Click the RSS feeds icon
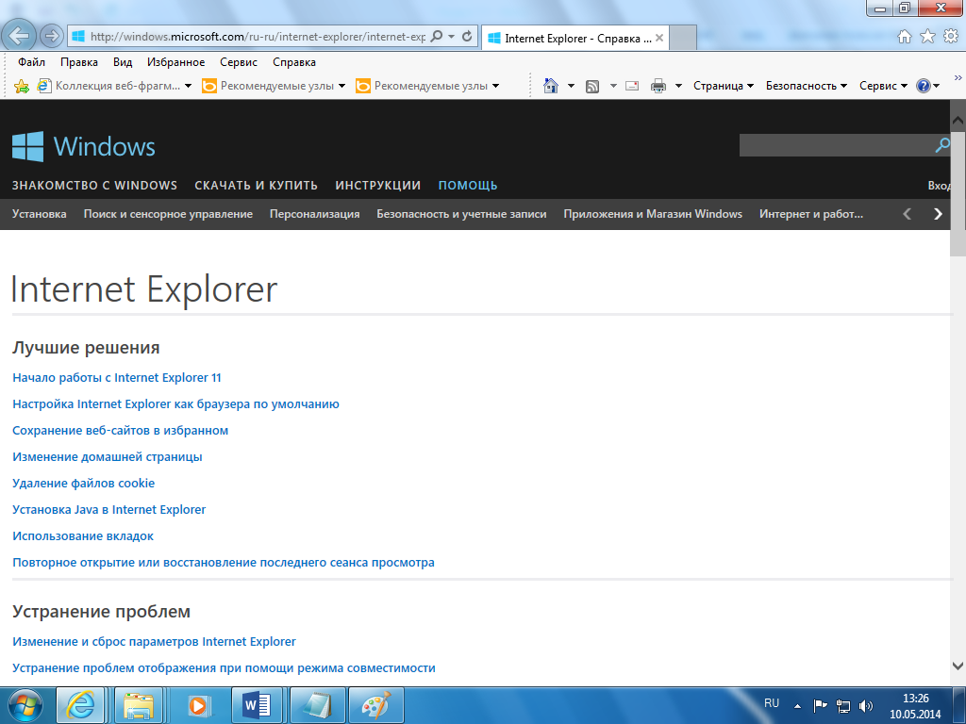This screenshot has height=724, width=966. [592, 86]
